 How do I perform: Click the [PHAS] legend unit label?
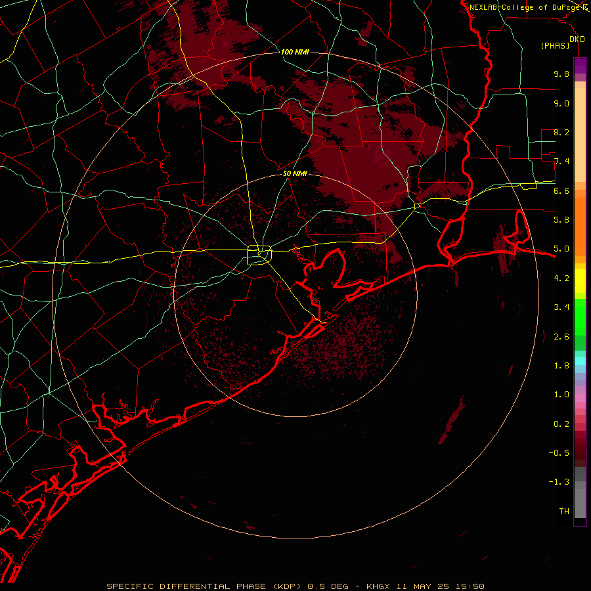click(x=555, y=45)
